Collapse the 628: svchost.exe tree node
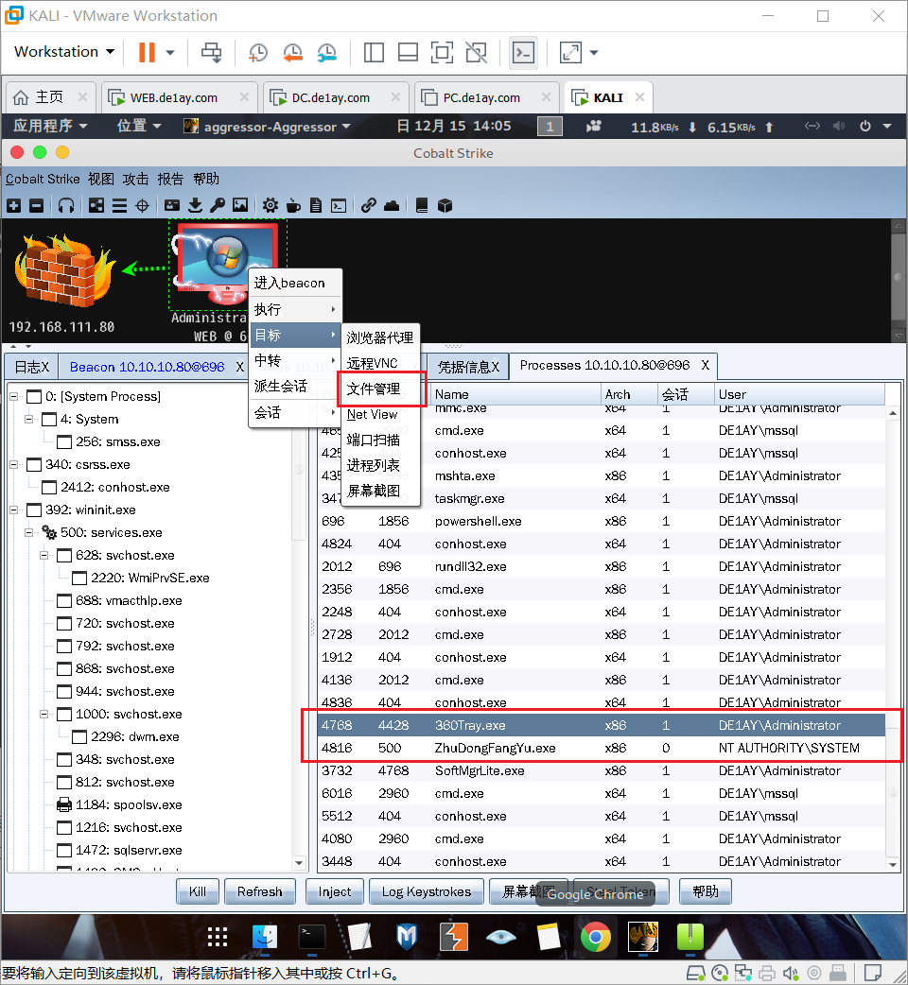 (x=44, y=555)
